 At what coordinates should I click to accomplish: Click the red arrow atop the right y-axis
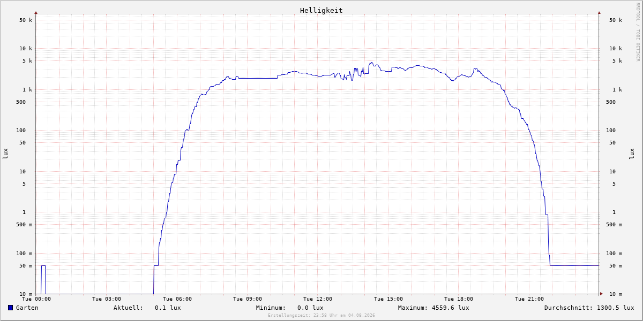coord(599,12)
